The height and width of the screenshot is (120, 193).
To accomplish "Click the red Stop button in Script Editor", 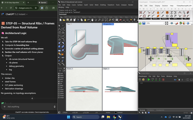I will pyautogui.click(x=163, y=80).
